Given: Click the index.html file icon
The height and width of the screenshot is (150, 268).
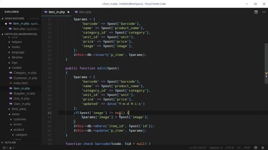Looking at the screenshot, I should [x=10, y=83].
